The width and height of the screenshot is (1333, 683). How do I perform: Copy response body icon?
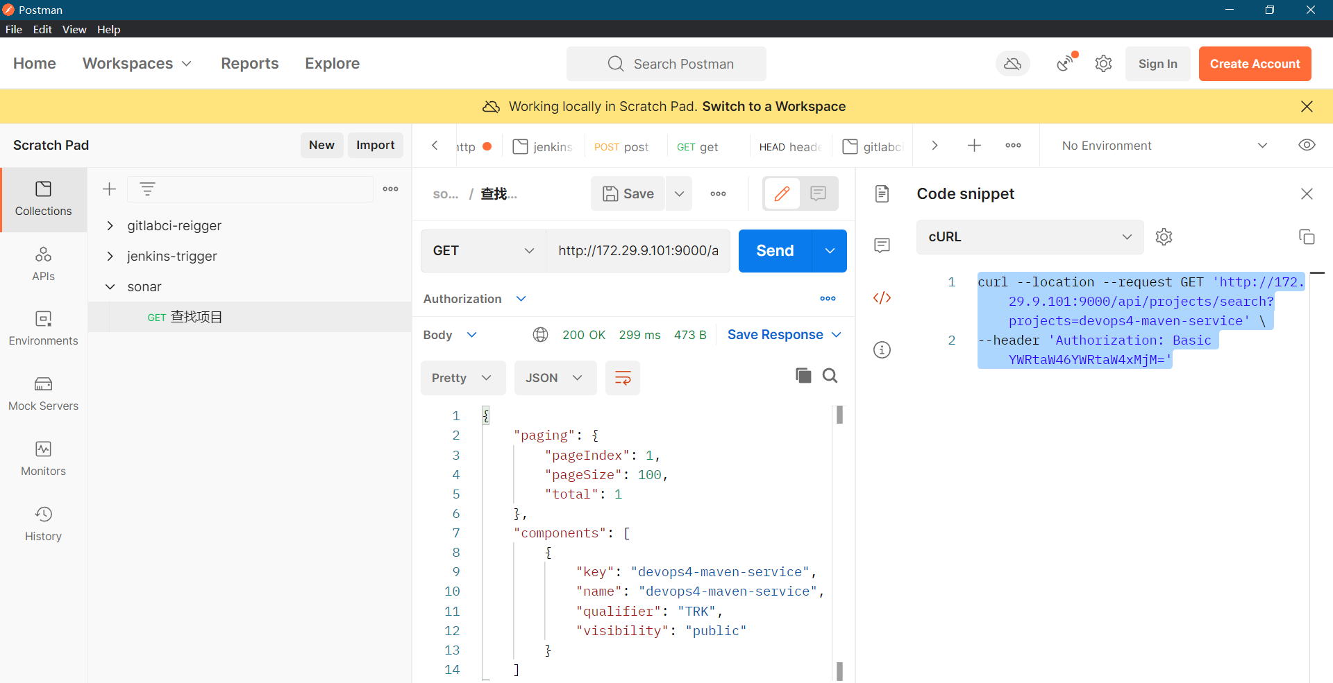803,376
